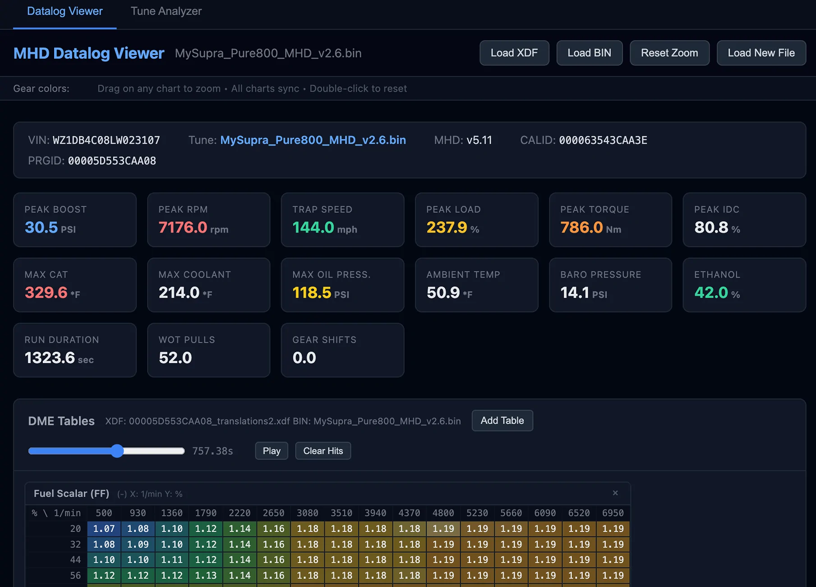Load a new datalog file

761,53
